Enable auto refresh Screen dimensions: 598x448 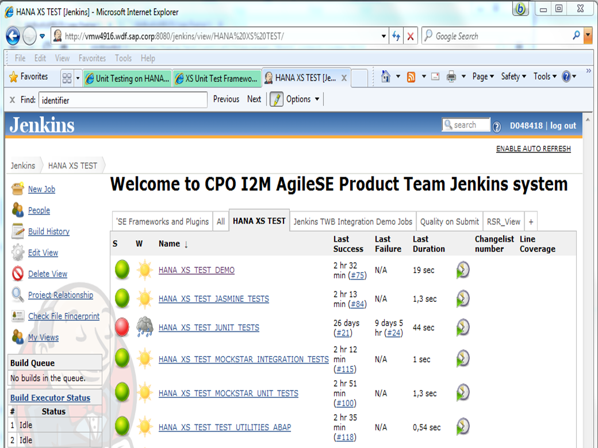tap(532, 148)
